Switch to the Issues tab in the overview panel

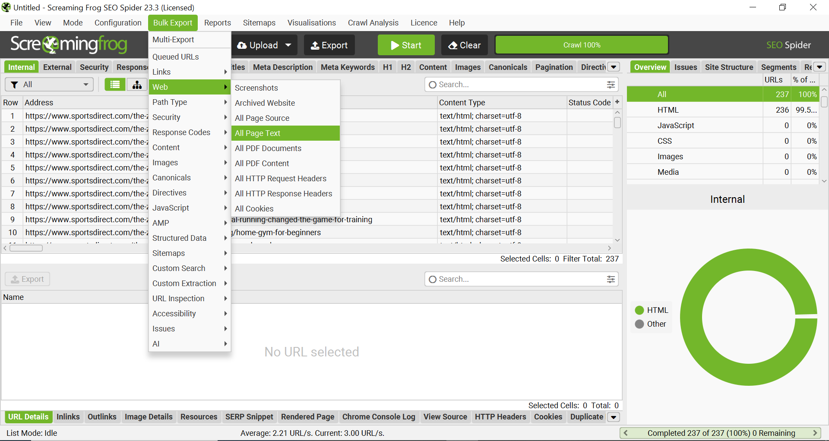[x=686, y=67]
